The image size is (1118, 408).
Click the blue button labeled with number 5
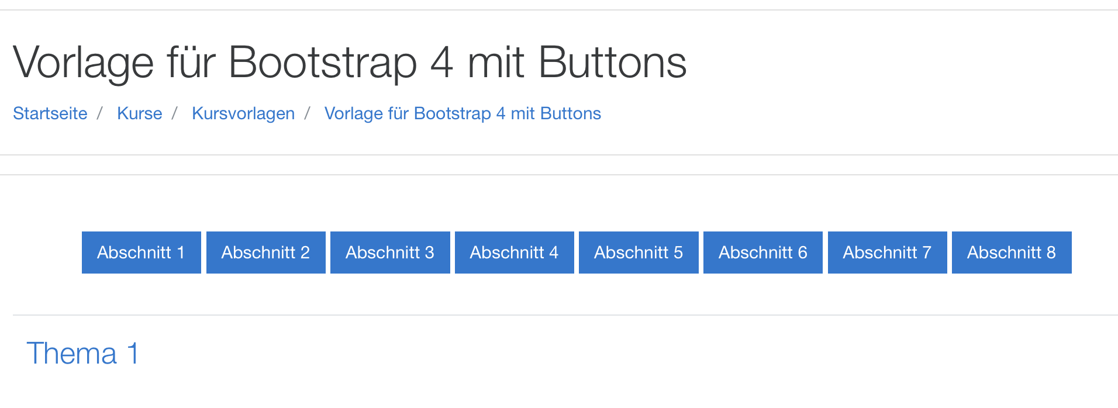639,253
